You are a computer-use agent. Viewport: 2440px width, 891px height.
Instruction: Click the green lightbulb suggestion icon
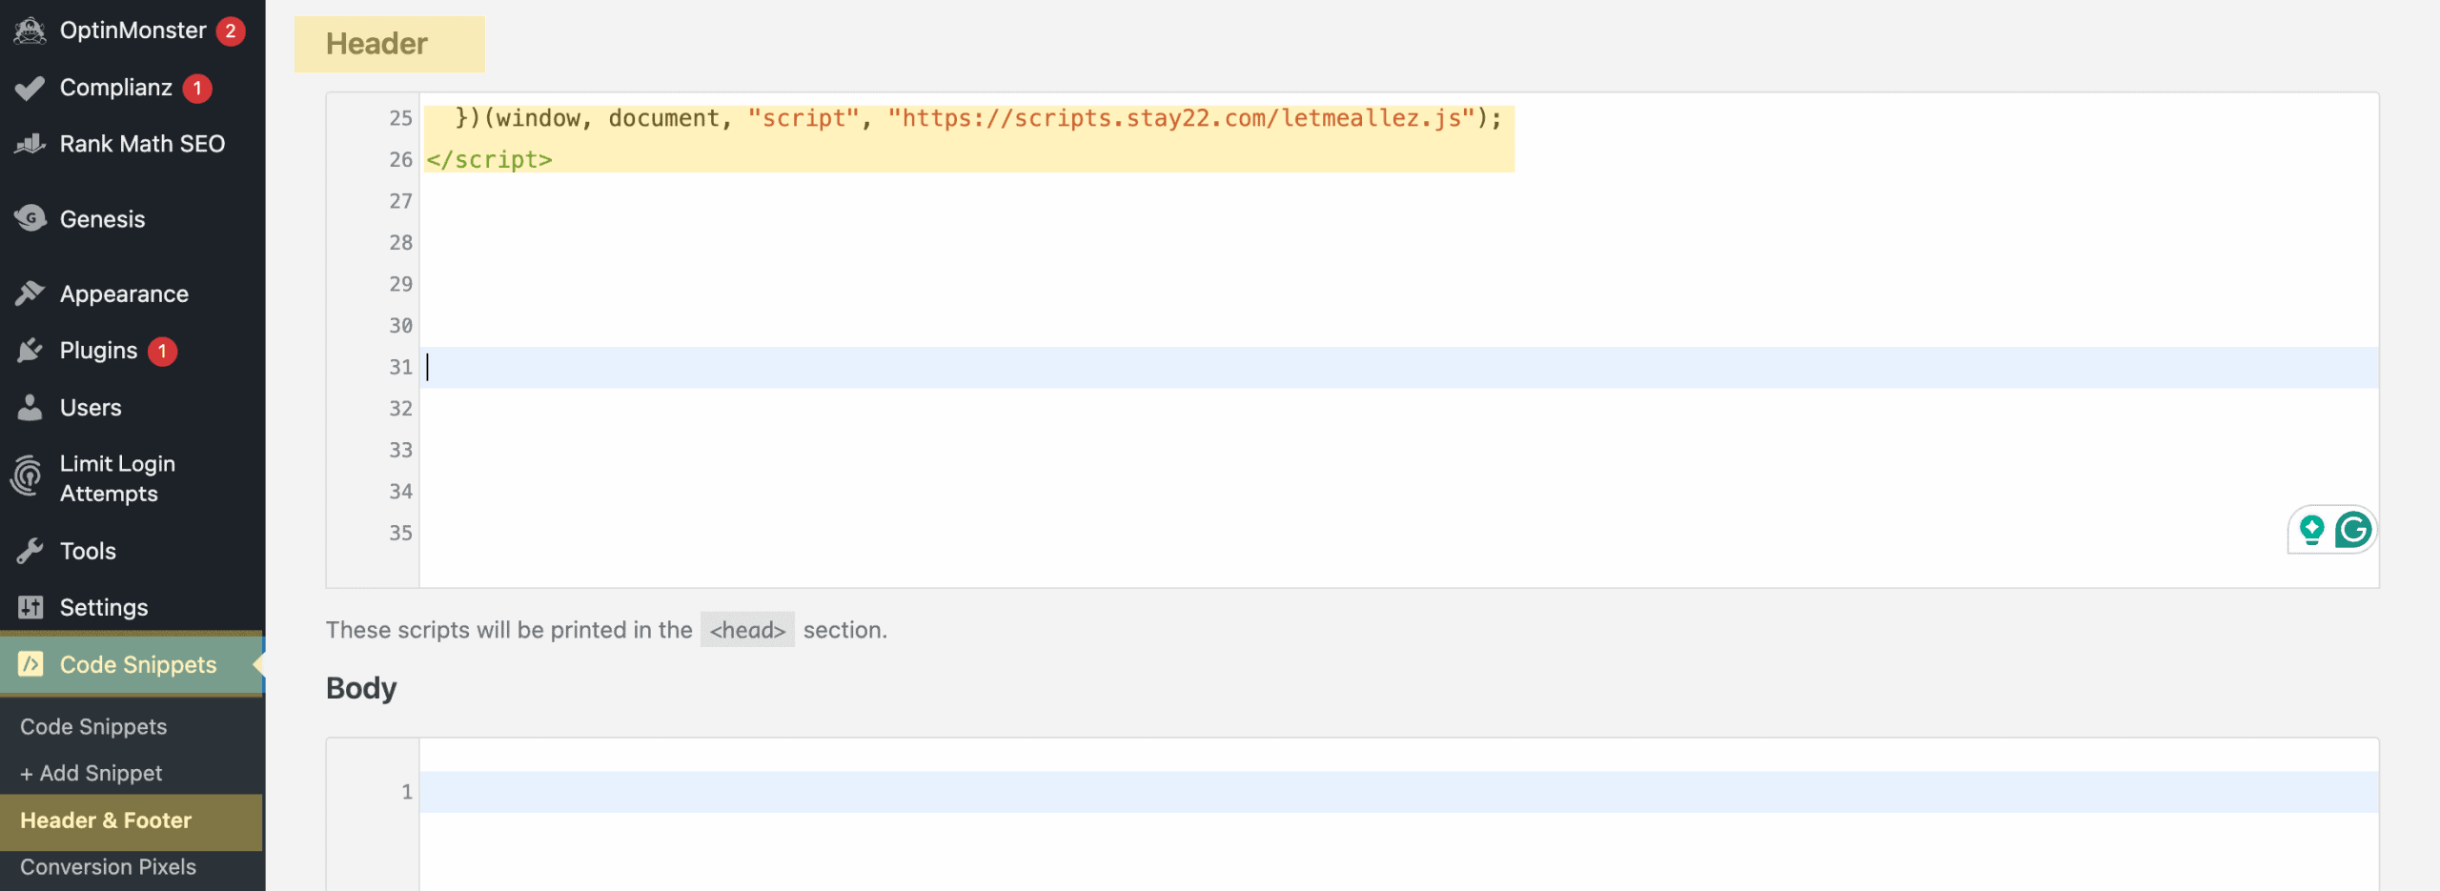click(x=2311, y=530)
